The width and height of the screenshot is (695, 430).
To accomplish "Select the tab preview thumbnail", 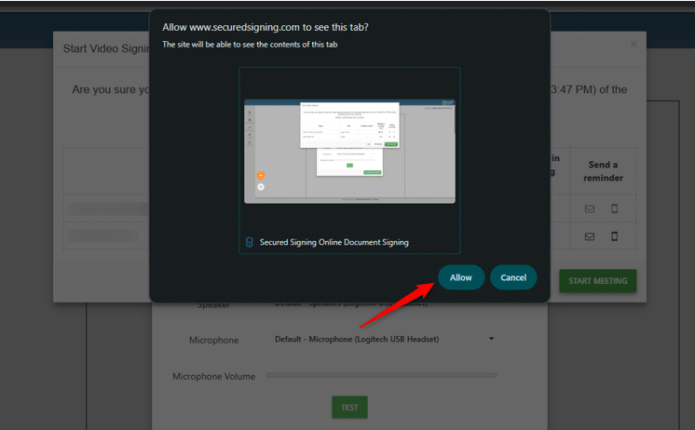I will point(349,150).
